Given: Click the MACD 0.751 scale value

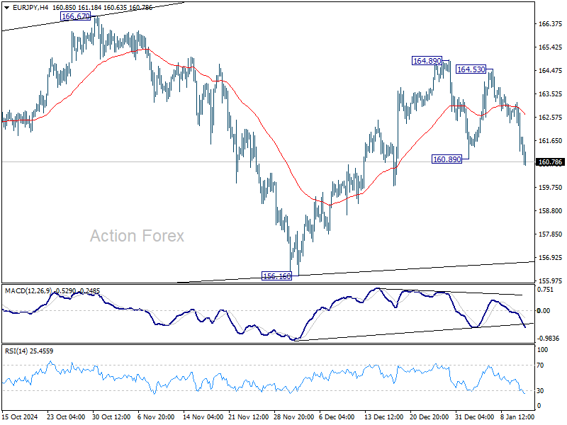Looking at the screenshot, I should tap(545, 290).
